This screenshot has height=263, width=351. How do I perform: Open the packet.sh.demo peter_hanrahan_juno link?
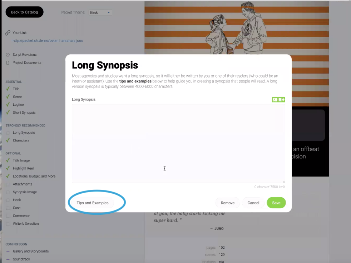(x=48, y=40)
